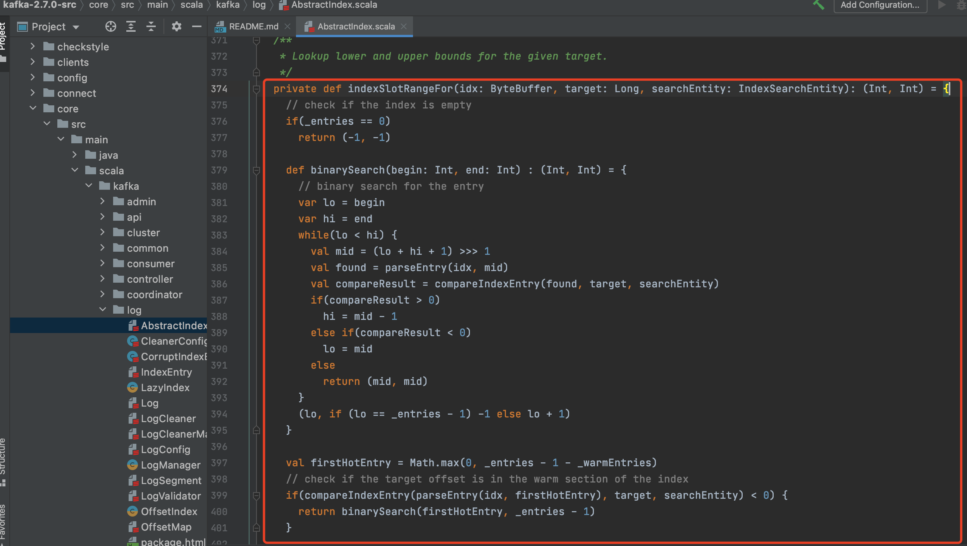Click the kafka breadcrumb in navigation bar

(228, 5)
